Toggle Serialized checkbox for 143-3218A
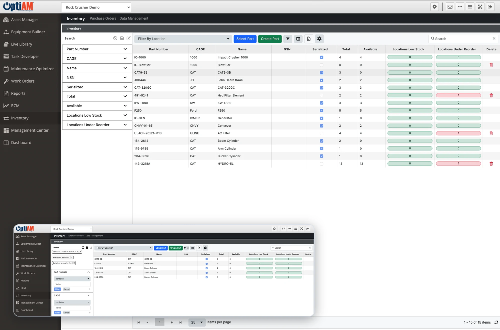Screen dimensions: 500x330 click(x=321, y=164)
